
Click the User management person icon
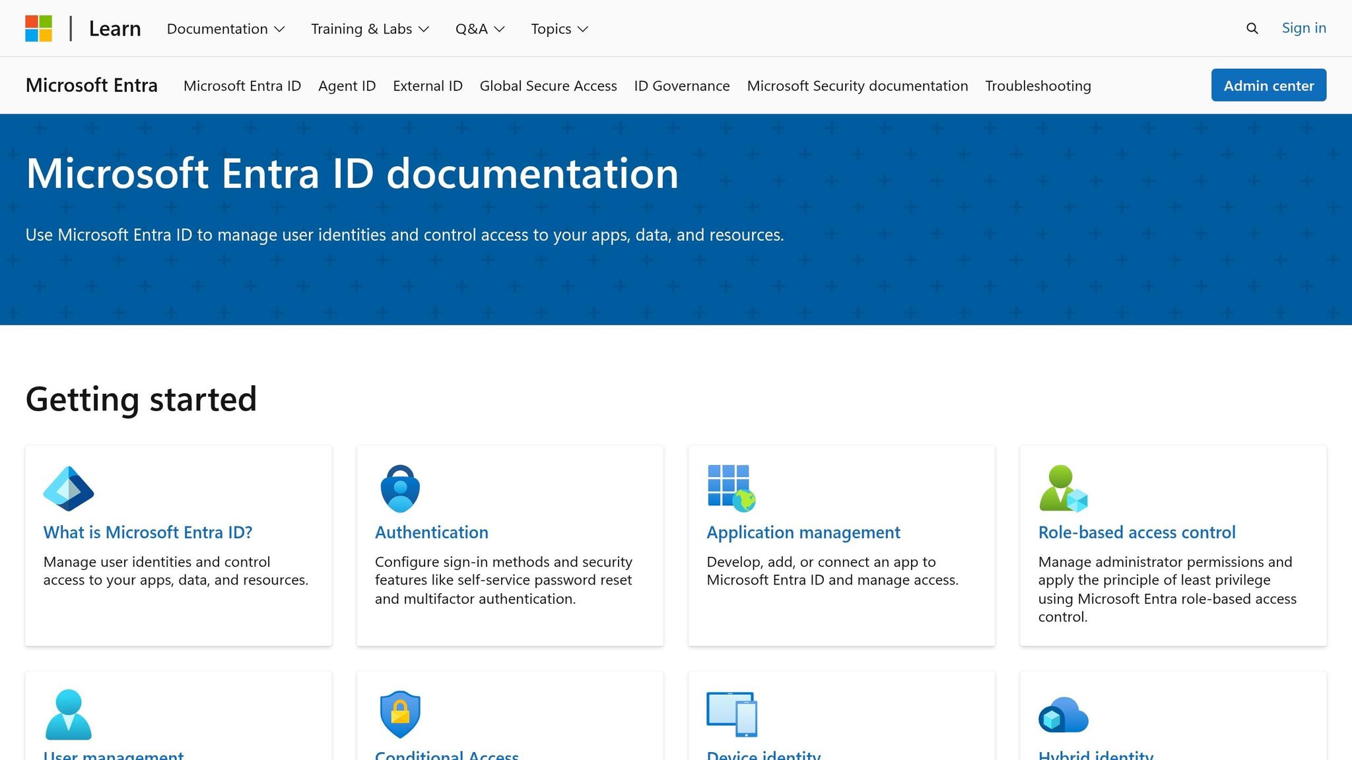click(69, 714)
